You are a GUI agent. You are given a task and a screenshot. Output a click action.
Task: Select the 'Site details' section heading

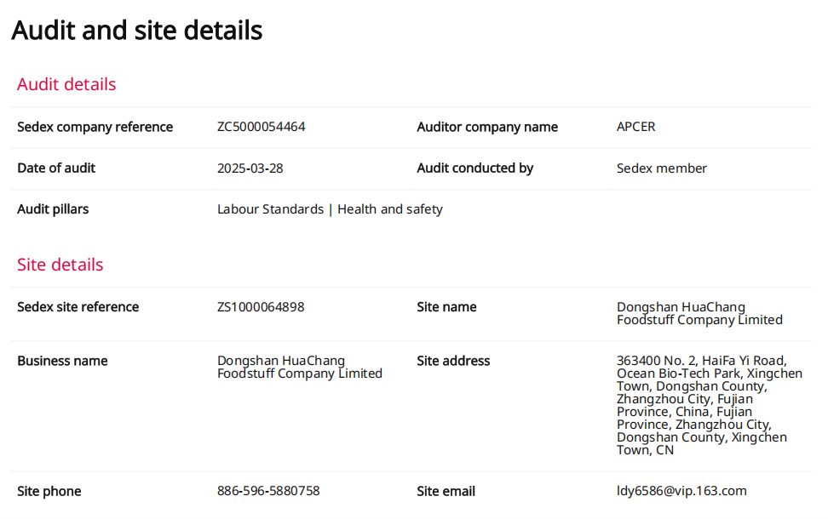point(60,265)
